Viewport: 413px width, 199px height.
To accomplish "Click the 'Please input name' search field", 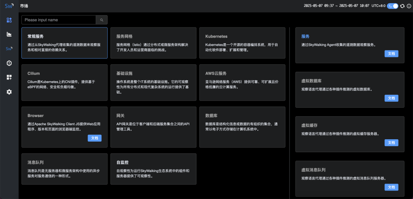I will (x=59, y=20).
